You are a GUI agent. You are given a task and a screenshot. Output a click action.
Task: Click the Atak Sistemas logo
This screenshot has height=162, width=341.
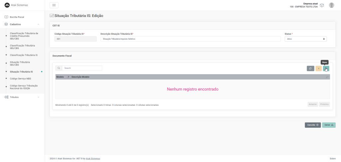tap(7, 5)
